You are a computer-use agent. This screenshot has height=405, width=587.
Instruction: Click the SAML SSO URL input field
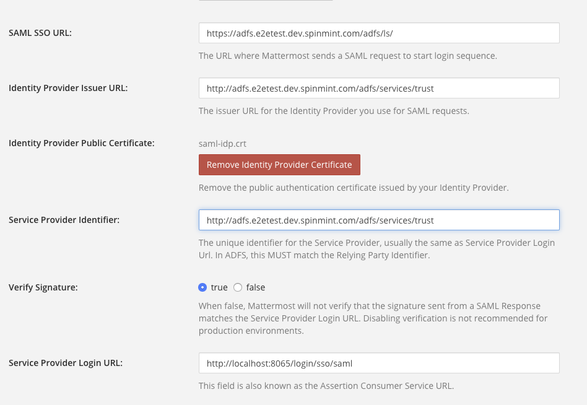[x=378, y=33]
